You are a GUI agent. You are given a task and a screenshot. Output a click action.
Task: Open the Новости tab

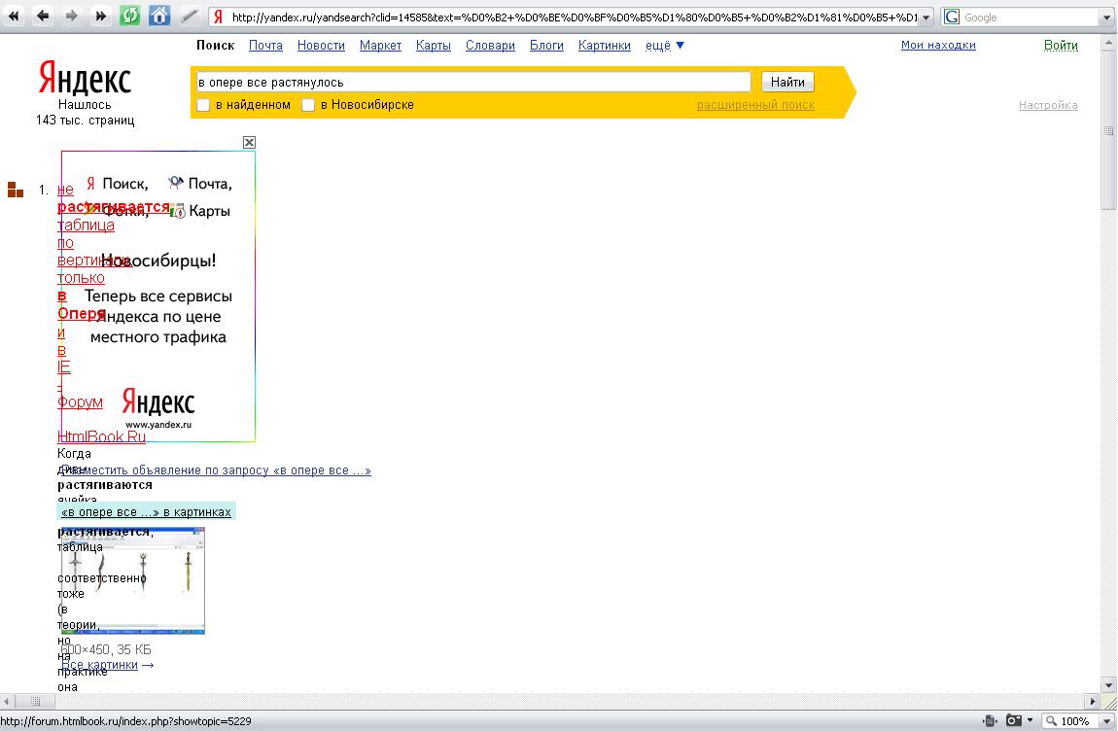[321, 45]
